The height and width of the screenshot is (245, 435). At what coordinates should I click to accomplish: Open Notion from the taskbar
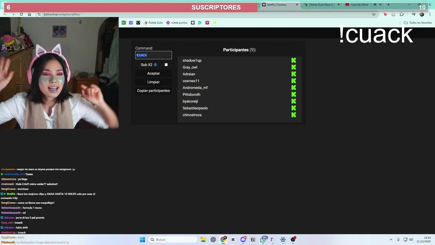(x=253, y=240)
